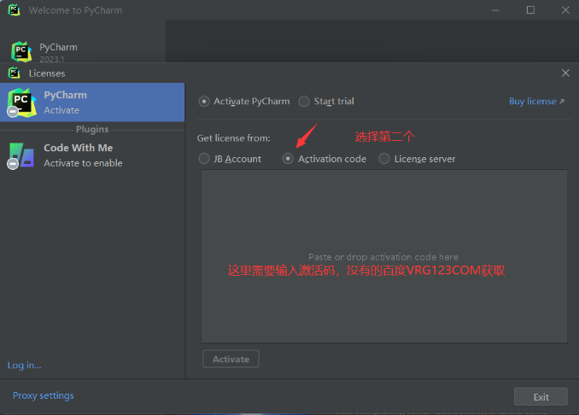
Task: Minimize the Welcome to PyCharm window
Action: coord(495,10)
